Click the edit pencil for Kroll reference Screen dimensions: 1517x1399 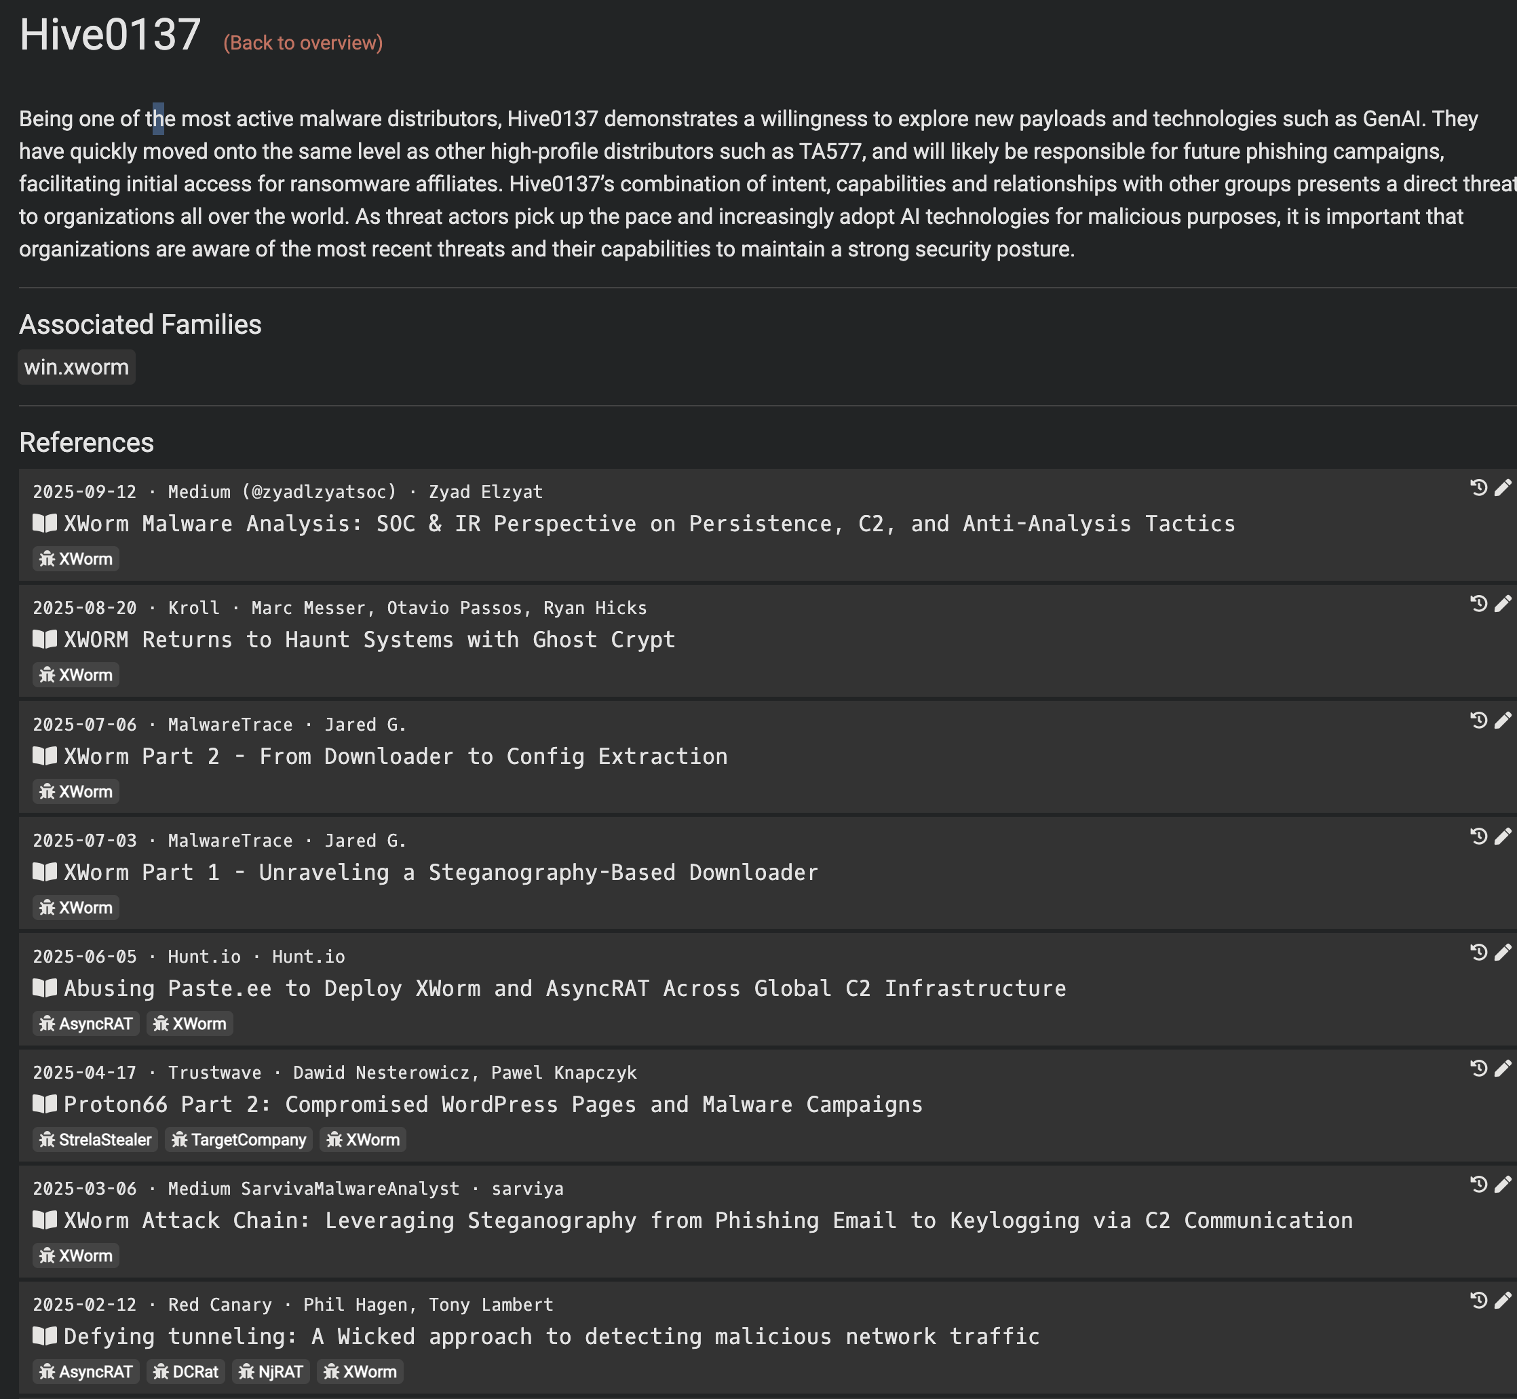[1503, 603]
